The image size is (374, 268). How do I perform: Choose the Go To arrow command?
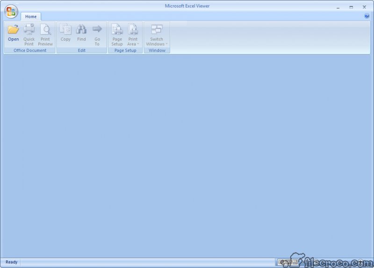tap(97, 35)
